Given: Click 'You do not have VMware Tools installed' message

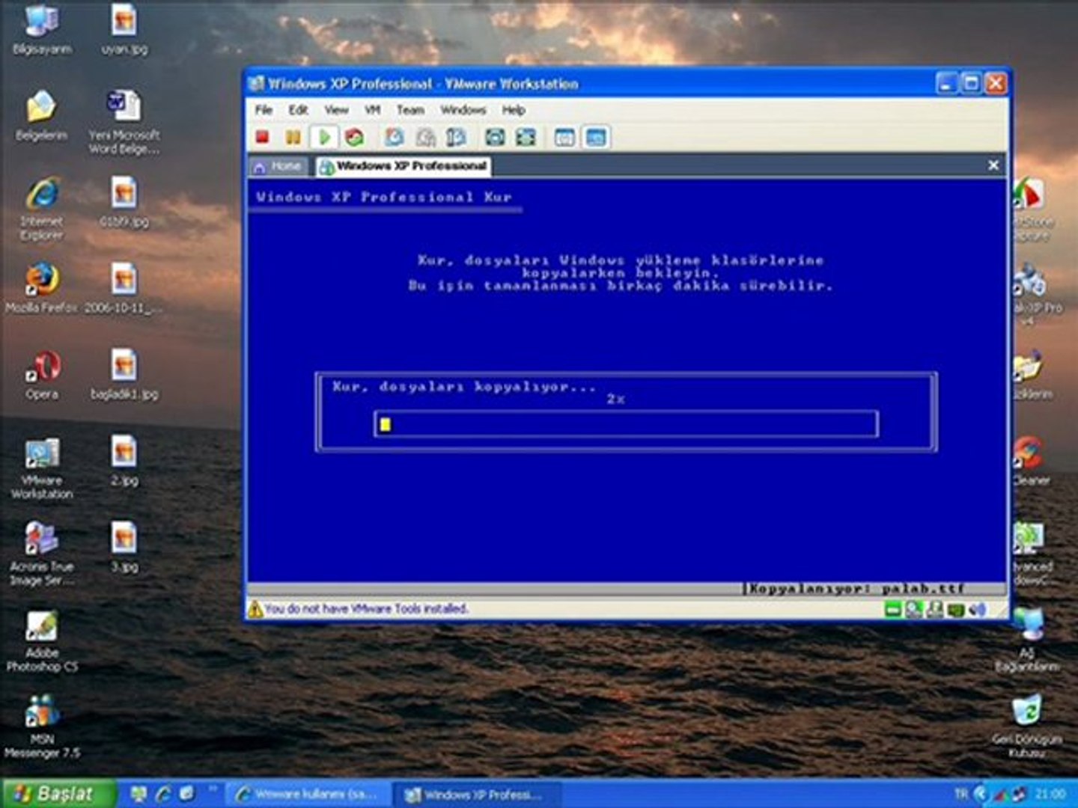Looking at the screenshot, I should (x=366, y=609).
